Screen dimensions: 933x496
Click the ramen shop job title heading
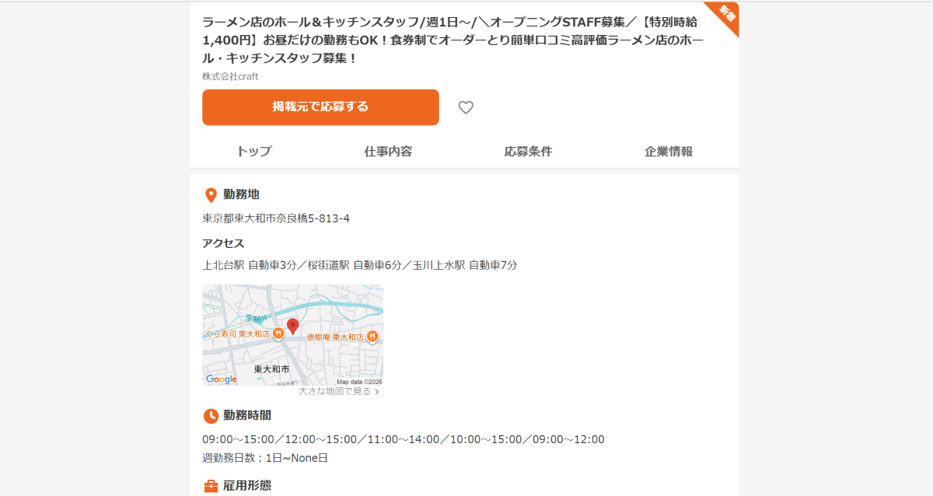(x=451, y=40)
